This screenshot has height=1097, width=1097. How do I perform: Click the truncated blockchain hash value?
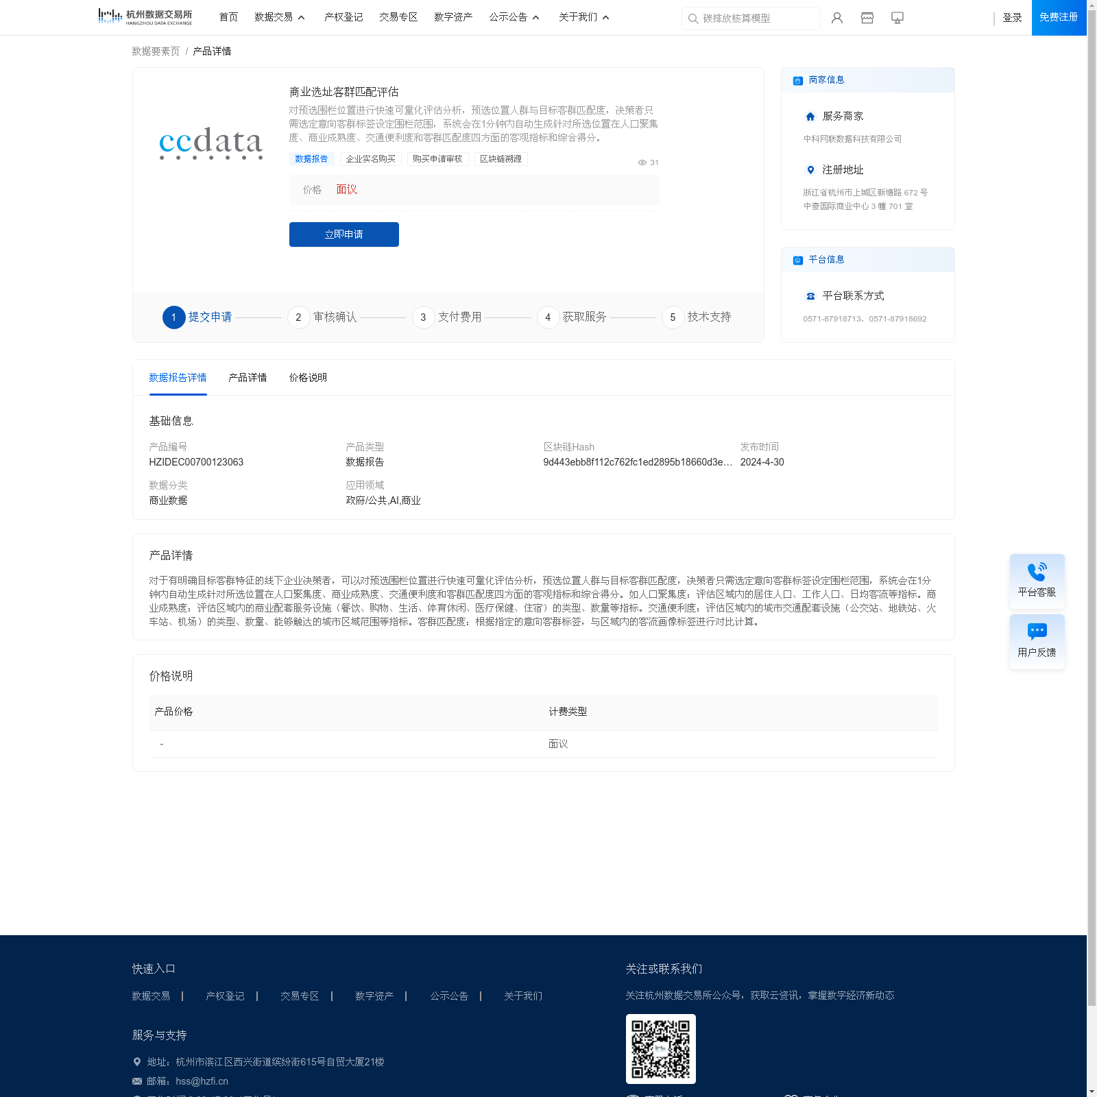[638, 462]
